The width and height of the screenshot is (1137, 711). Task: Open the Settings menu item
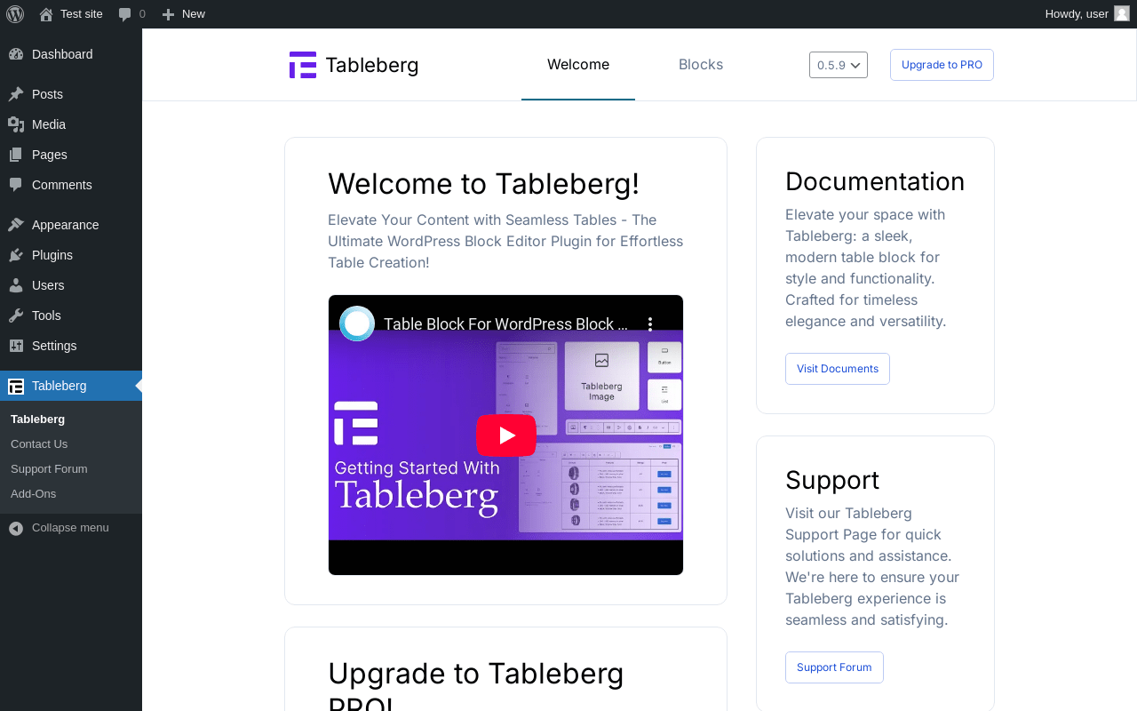(x=71, y=346)
